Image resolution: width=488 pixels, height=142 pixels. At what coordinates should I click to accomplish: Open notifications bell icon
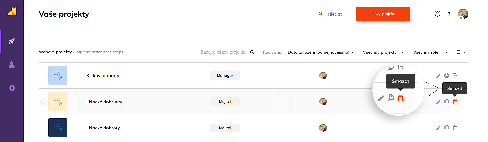[437, 14]
